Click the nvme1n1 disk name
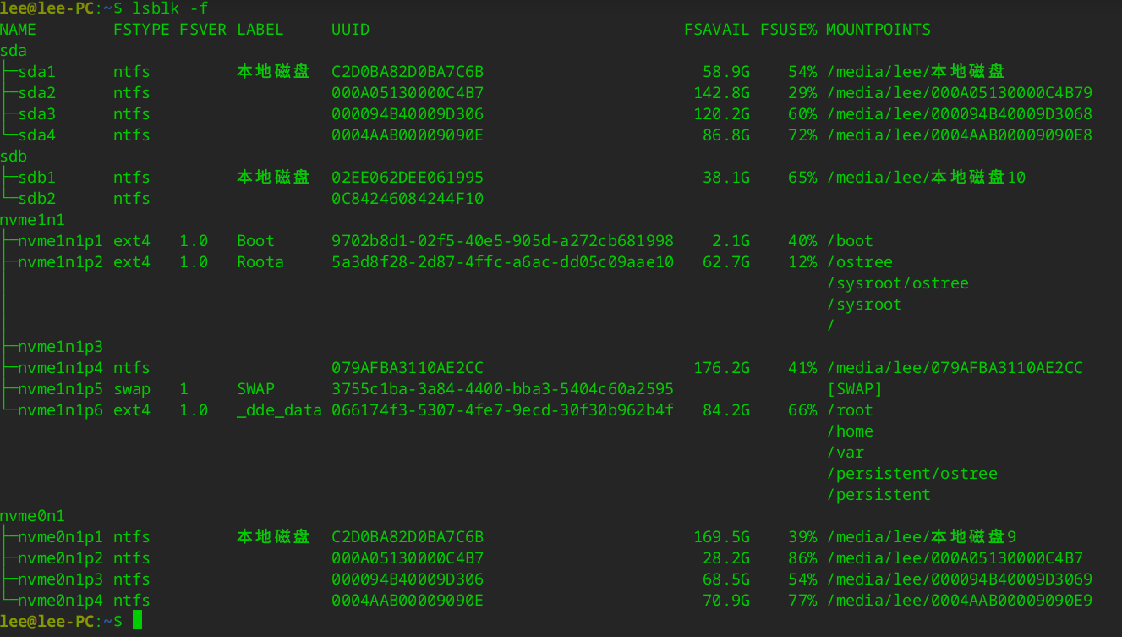This screenshot has width=1122, height=637. tap(32, 220)
